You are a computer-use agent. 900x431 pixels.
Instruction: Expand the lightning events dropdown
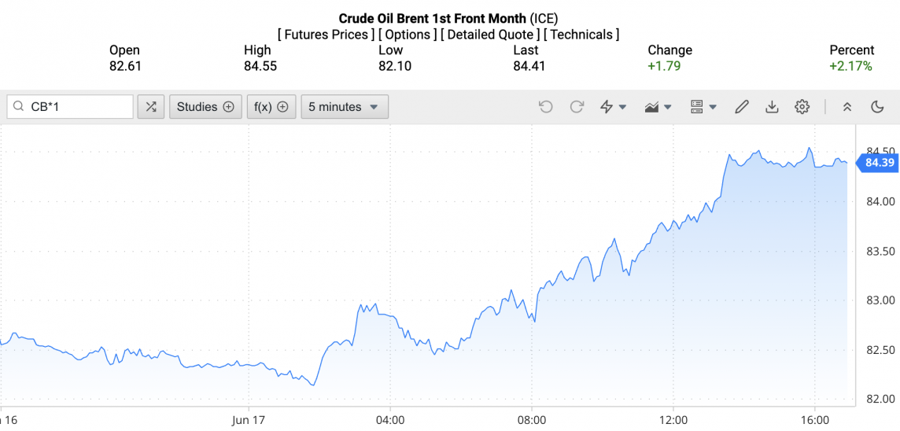pos(613,107)
